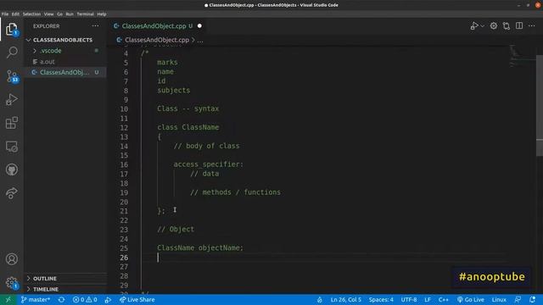The height and width of the screenshot is (305, 543).
Task: Open the Explorer view in activity bar
Action: (x=11, y=29)
